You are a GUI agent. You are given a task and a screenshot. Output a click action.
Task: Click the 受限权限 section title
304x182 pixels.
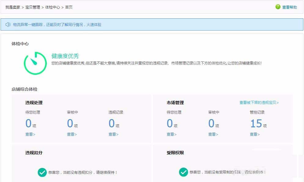tap(175, 153)
